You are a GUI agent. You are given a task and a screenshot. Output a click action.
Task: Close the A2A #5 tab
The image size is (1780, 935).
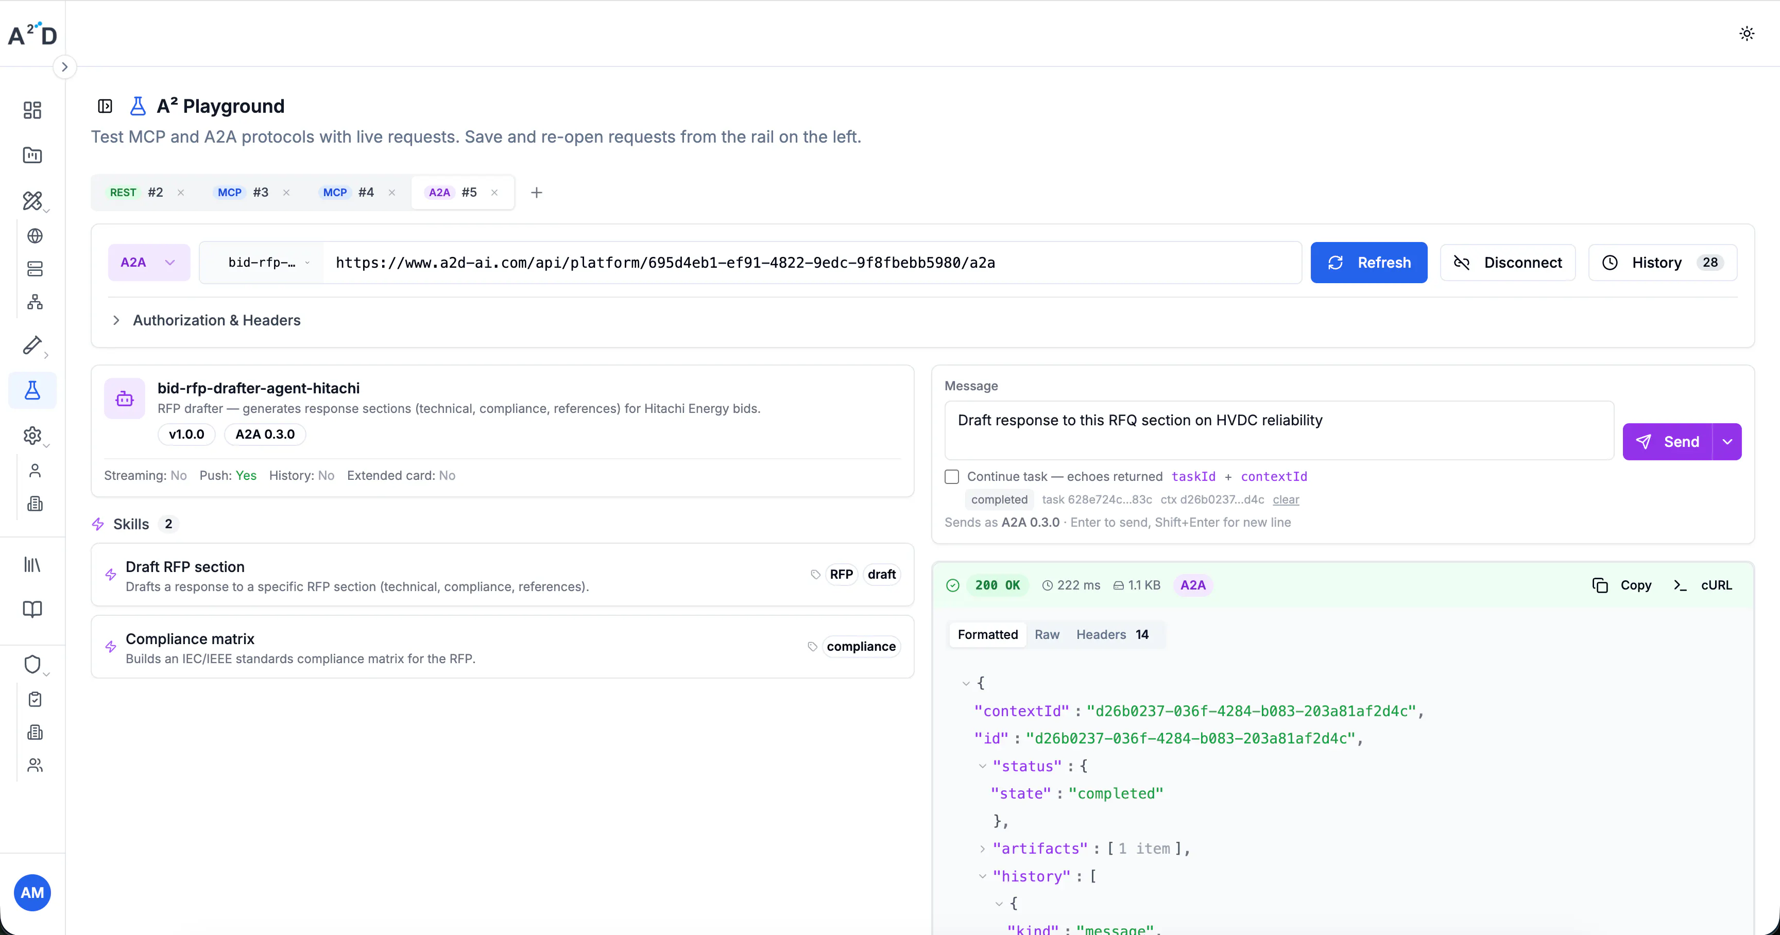click(494, 193)
